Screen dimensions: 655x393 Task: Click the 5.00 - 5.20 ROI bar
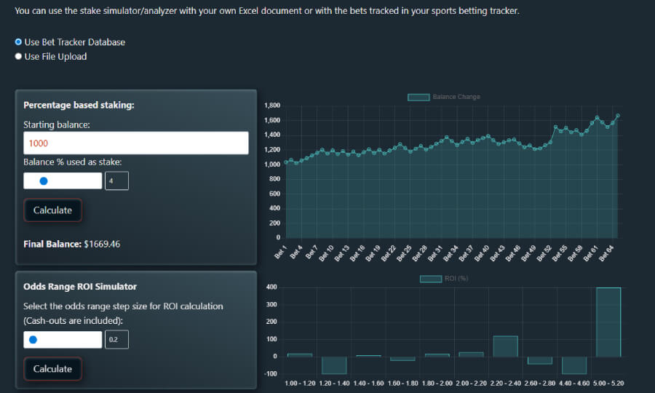(608, 322)
